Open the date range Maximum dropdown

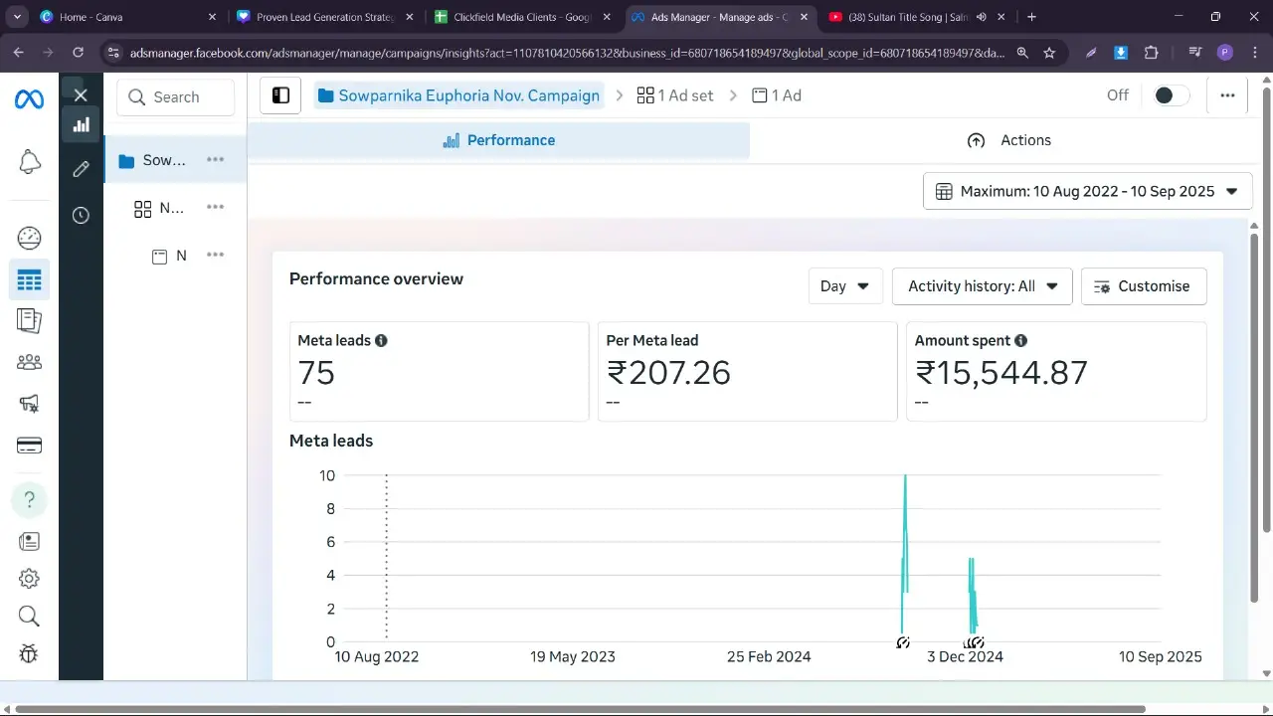[x=1088, y=191]
